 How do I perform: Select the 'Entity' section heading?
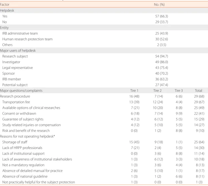tap(5, 28)
